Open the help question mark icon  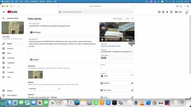click(x=163, y=12)
